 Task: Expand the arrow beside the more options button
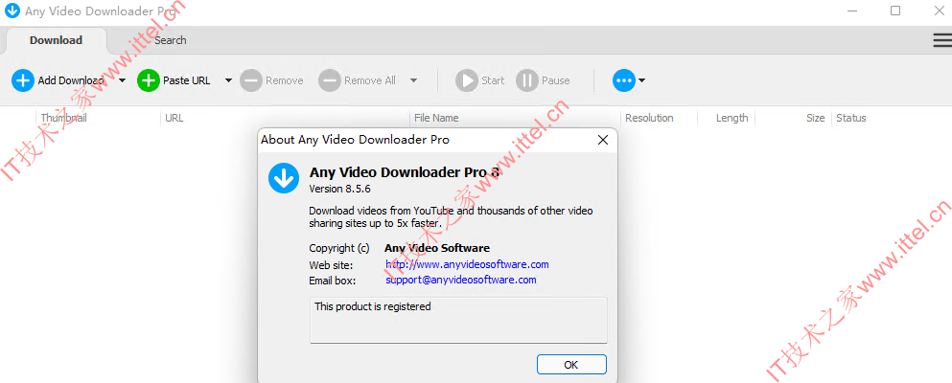click(x=641, y=80)
